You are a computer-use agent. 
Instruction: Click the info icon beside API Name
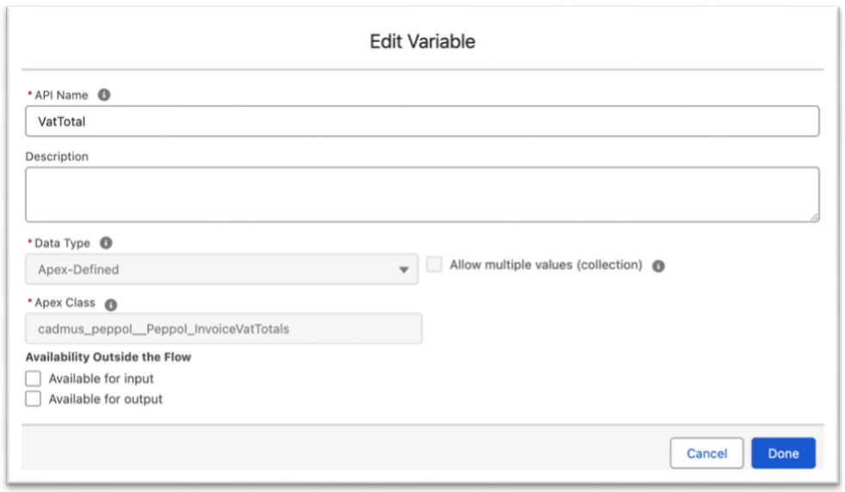click(x=104, y=95)
